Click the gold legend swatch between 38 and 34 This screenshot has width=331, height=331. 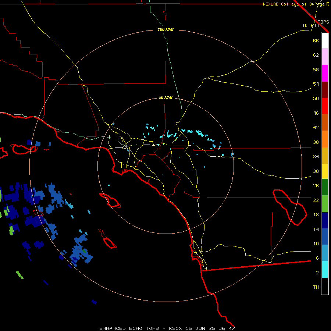pyautogui.click(x=325, y=155)
